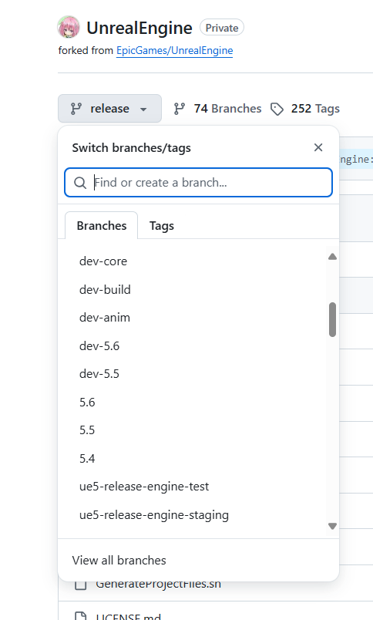Click the search magnifier icon in branch filter
Screen dimensions: 373x620
[x=80, y=183]
